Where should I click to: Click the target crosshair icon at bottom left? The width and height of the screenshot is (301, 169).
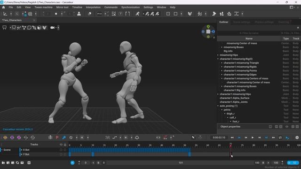coord(29,163)
